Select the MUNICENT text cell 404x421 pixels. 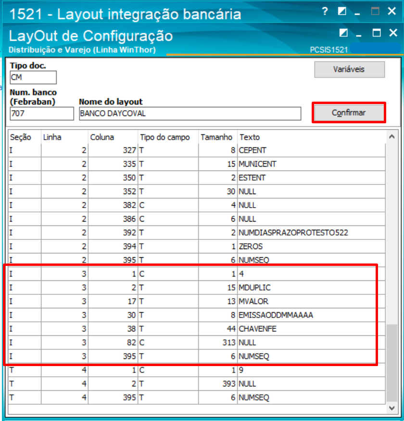pyautogui.click(x=311, y=164)
